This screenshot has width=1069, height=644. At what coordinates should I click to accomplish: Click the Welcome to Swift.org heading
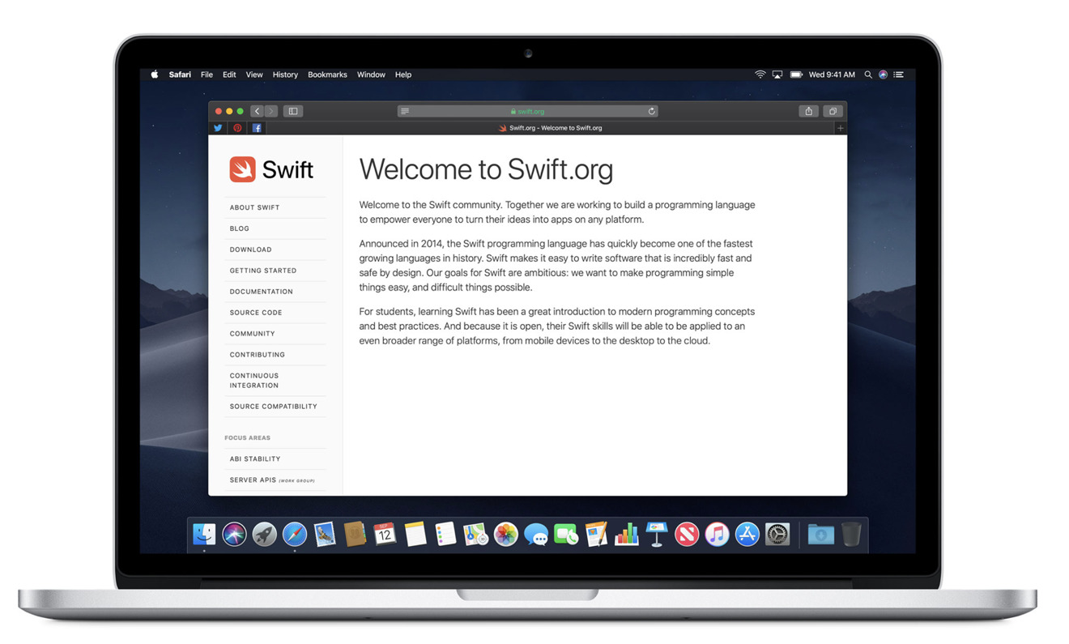pyautogui.click(x=486, y=169)
